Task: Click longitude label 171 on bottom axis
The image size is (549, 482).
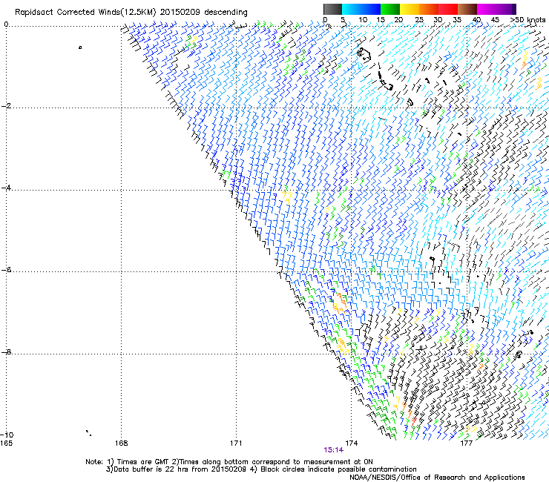Action: [x=236, y=443]
